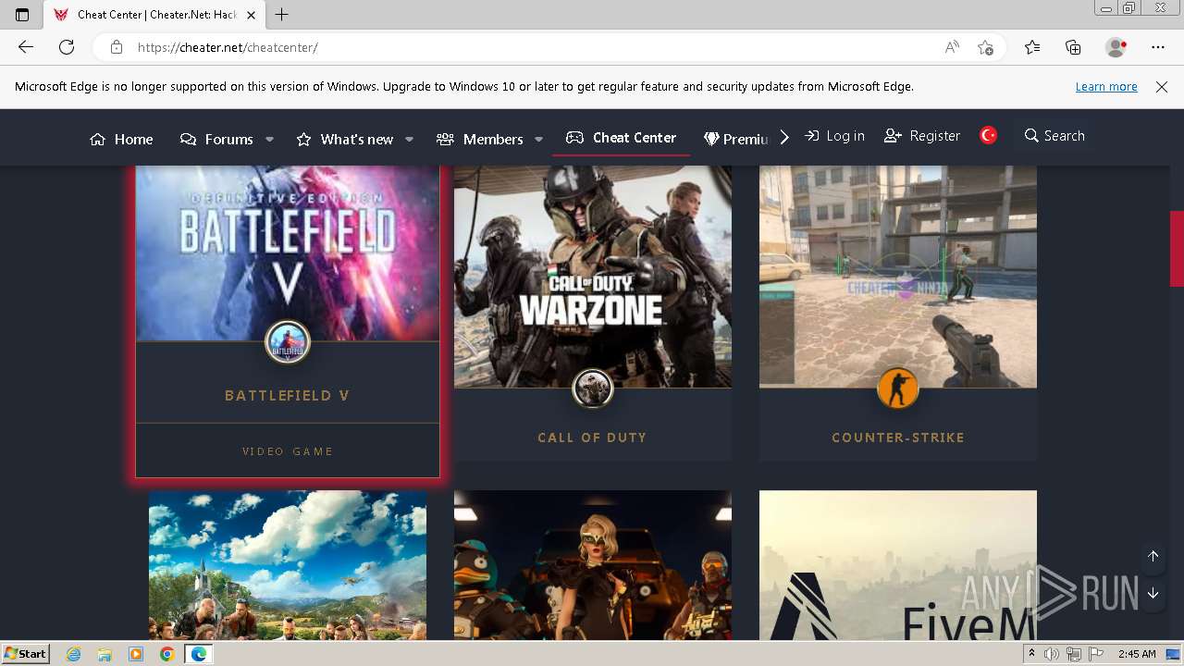
Task: Show hidden system tray icons
Action: click(x=1031, y=654)
